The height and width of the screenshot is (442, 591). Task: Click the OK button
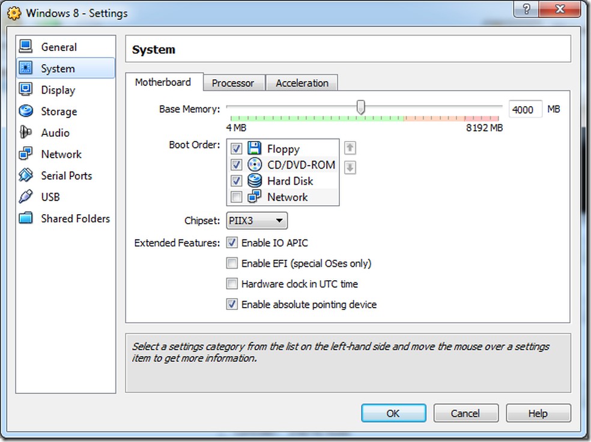(x=393, y=413)
